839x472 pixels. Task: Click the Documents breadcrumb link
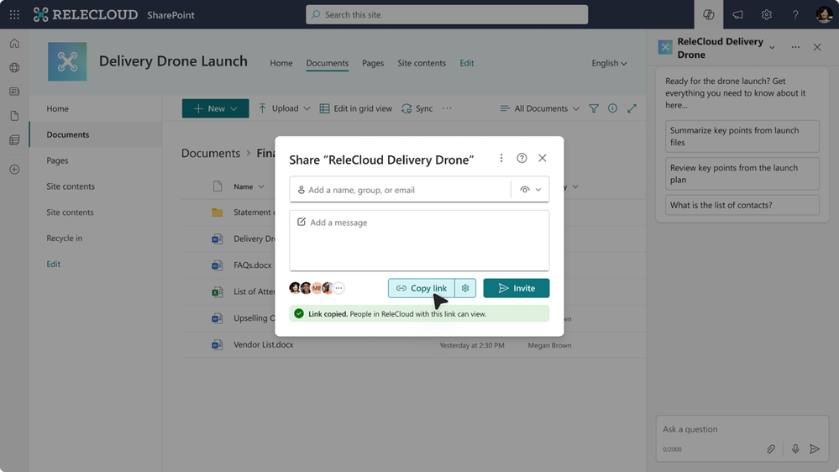pyautogui.click(x=210, y=153)
